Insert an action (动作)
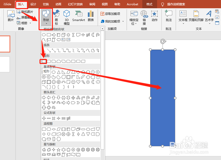 pyautogui.click(x=154, y=16)
